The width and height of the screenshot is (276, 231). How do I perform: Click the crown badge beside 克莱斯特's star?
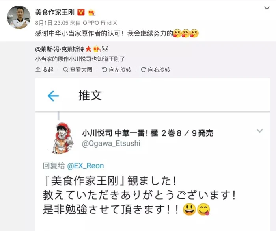click(97, 49)
